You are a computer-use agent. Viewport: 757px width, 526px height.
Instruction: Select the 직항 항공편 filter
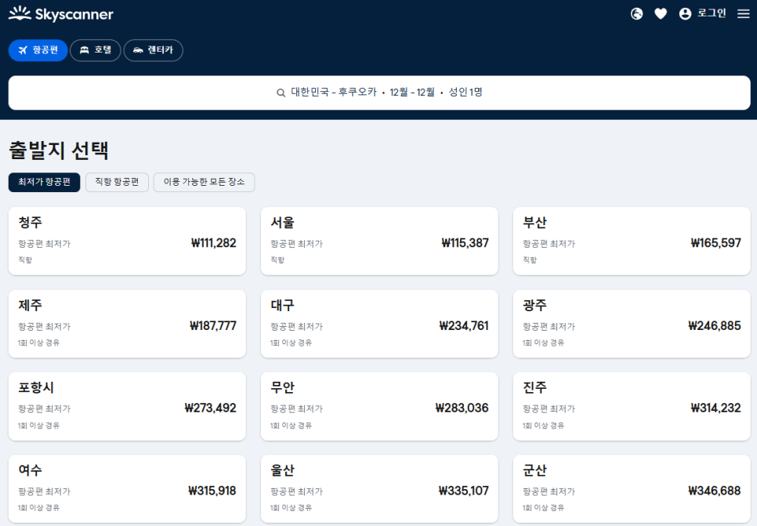tap(117, 182)
